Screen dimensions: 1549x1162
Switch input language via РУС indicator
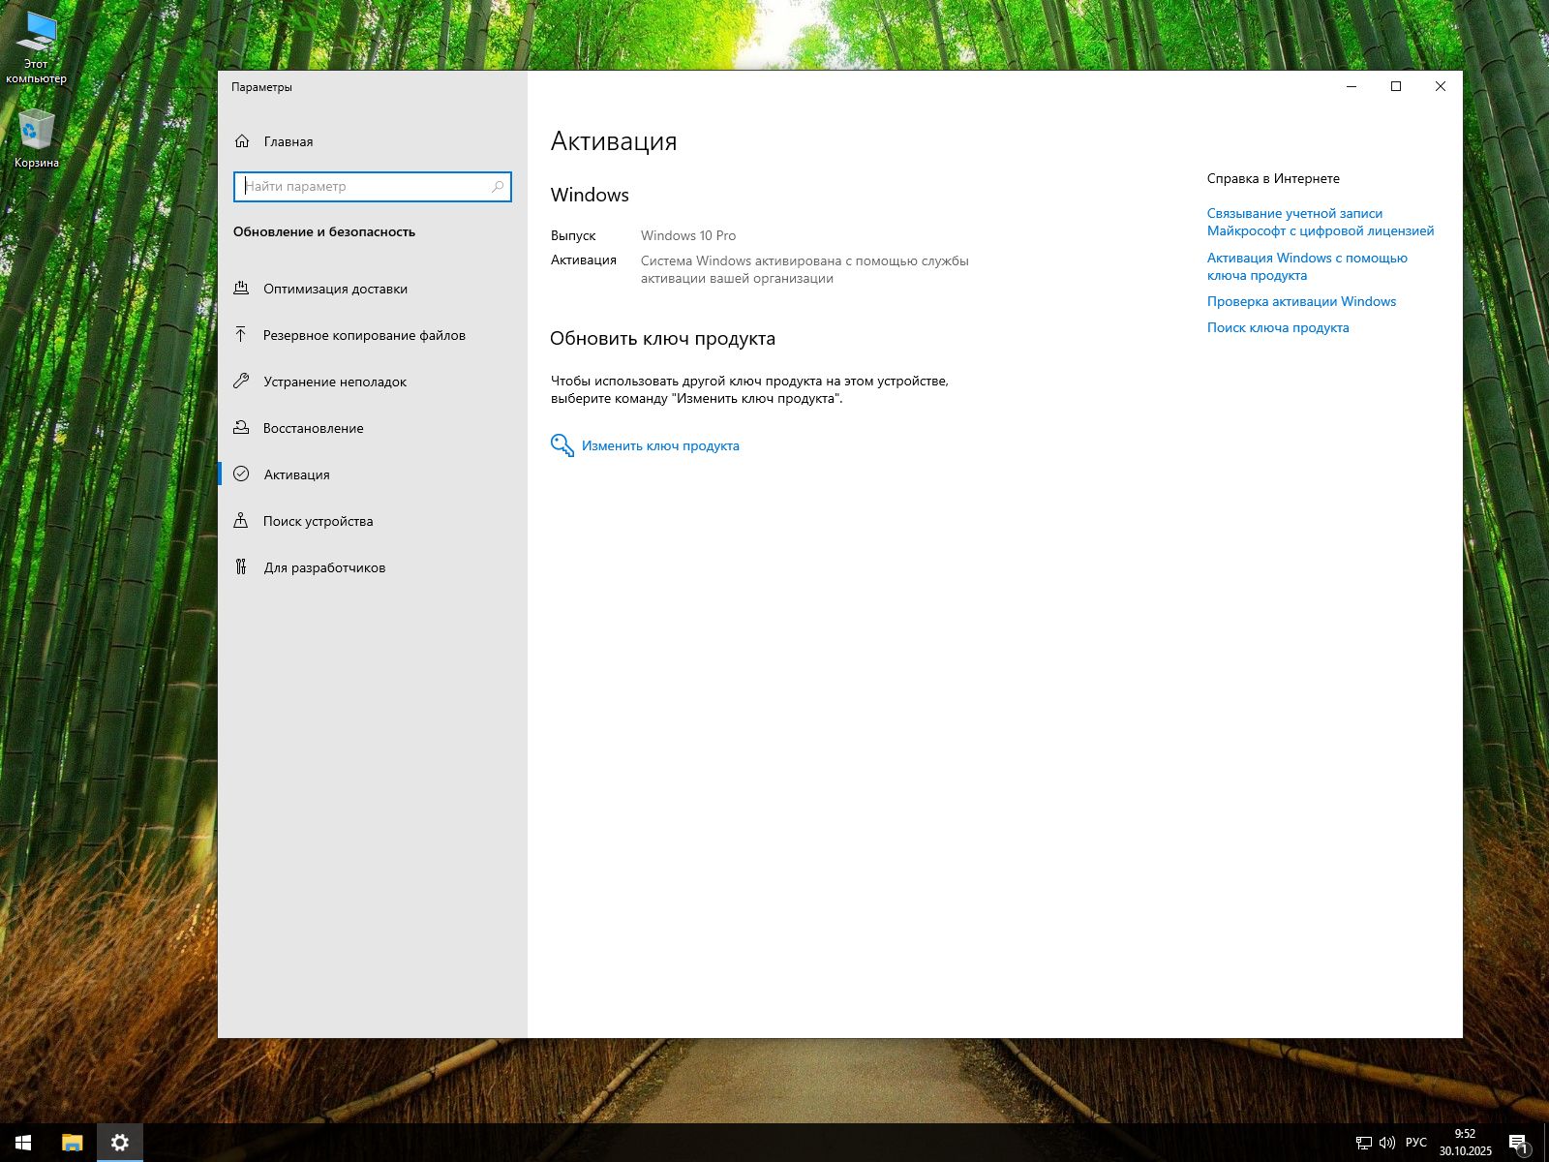click(1415, 1143)
